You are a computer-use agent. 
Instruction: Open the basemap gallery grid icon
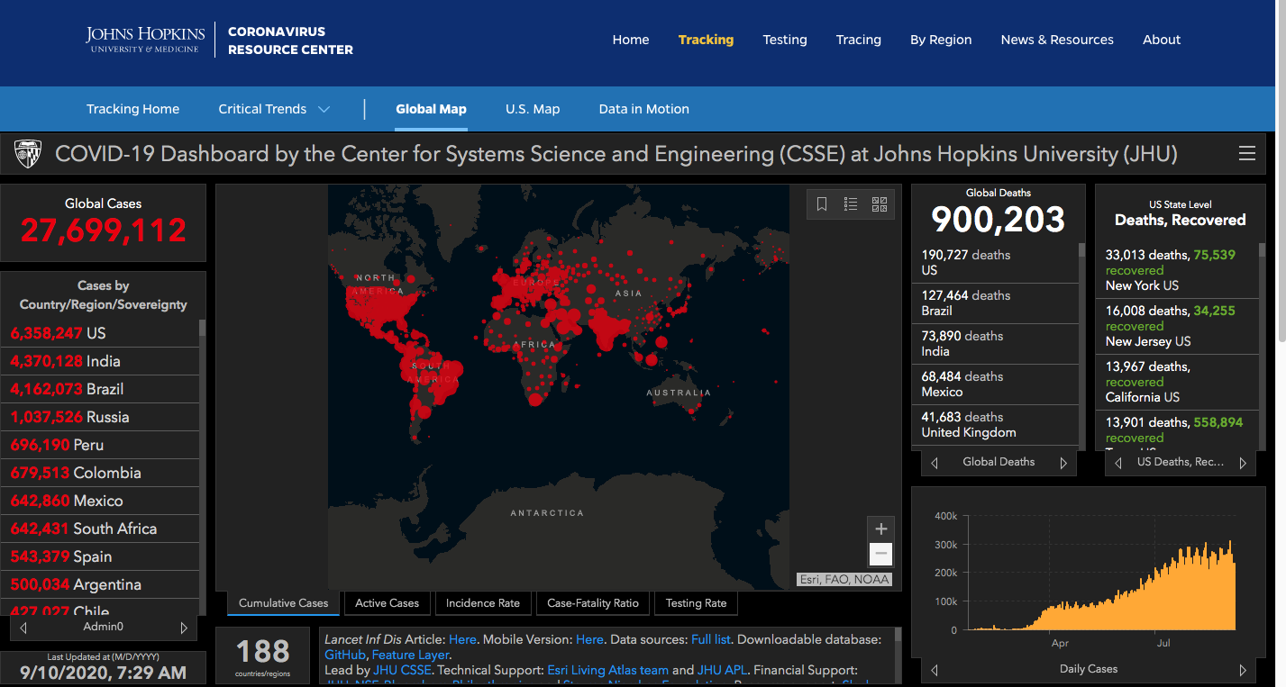coord(880,204)
